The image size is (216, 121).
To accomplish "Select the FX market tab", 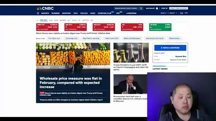I will coord(79,20).
